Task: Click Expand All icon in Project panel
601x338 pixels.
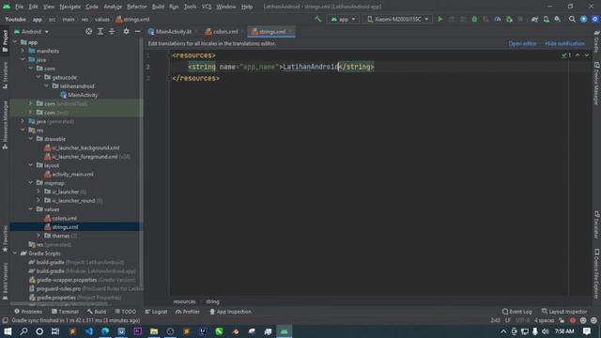Action: (x=100, y=32)
